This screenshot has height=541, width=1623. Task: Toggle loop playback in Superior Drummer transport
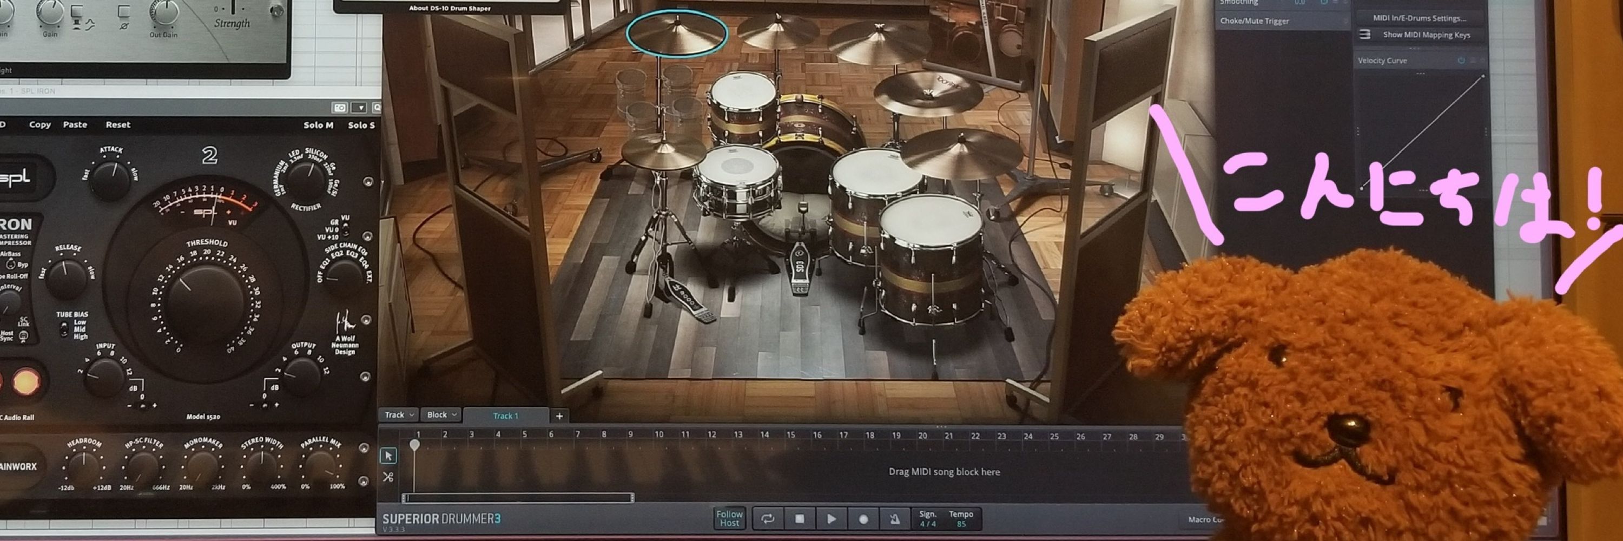767,519
